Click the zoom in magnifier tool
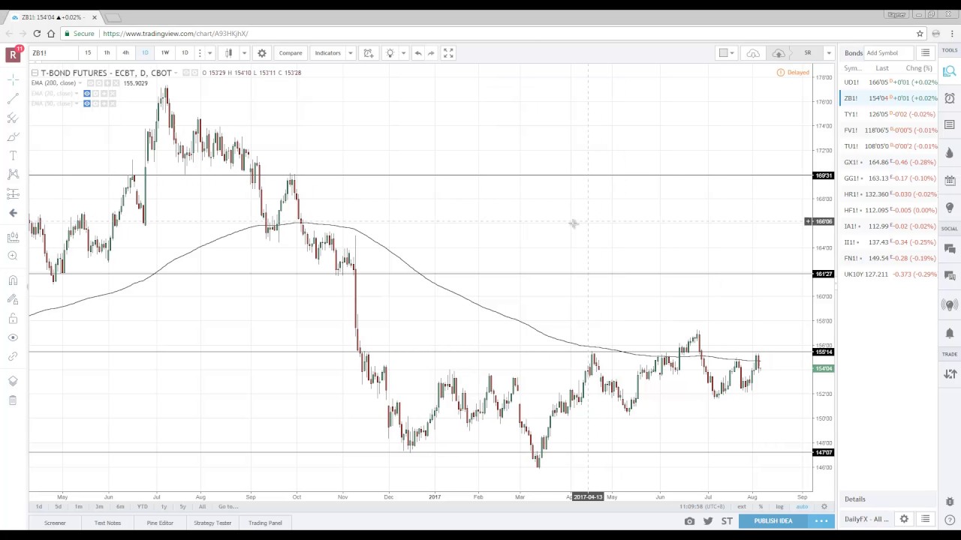The width and height of the screenshot is (961, 540). click(x=13, y=256)
